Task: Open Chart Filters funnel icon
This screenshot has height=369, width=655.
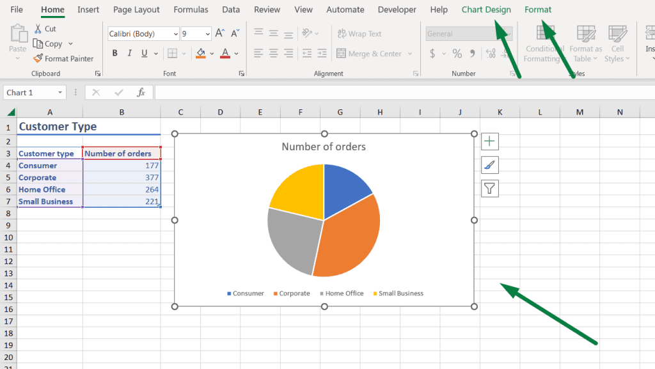Action: click(x=489, y=188)
